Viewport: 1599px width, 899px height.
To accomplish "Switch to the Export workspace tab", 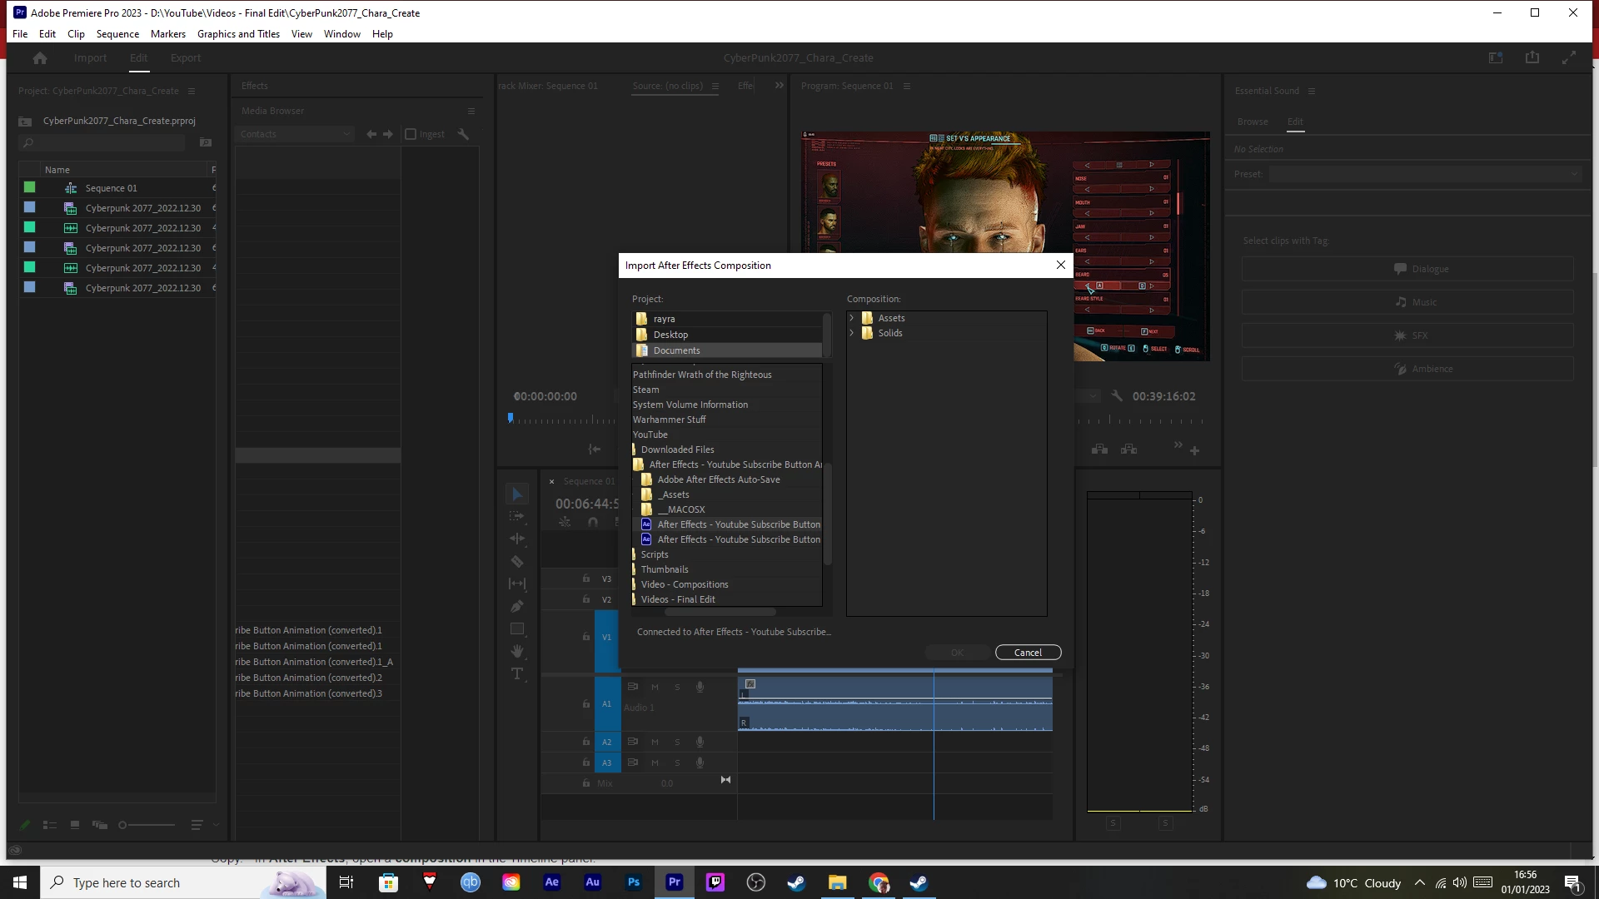I will point(185,58).
